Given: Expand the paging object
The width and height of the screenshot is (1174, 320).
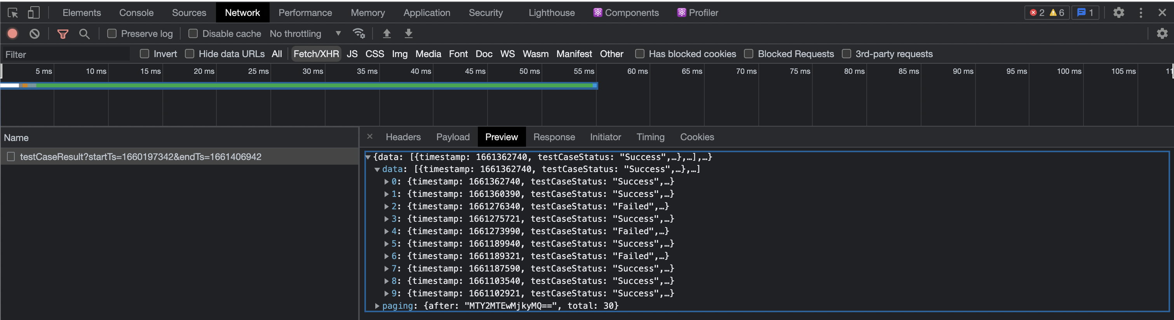Looking at the screenshot, I should 377,306.
